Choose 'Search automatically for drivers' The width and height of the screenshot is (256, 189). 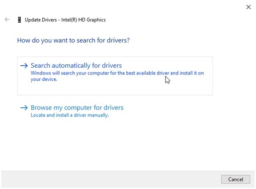(76, 66)
